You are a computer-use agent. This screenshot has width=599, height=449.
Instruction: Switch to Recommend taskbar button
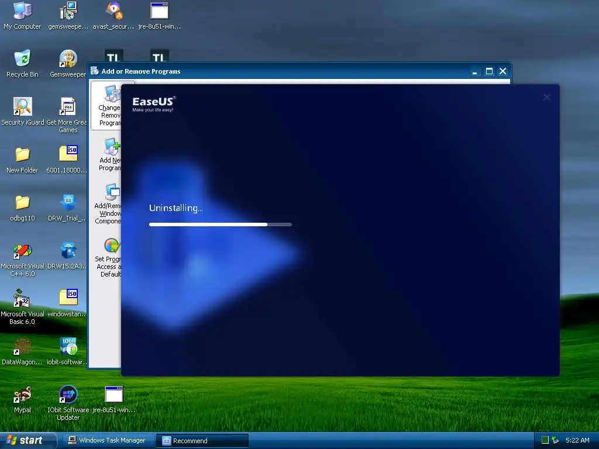(202, 441)
